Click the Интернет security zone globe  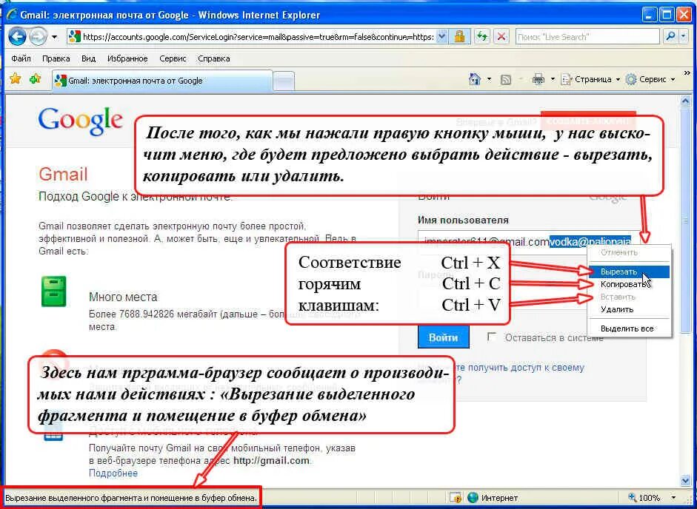point(473,498)
